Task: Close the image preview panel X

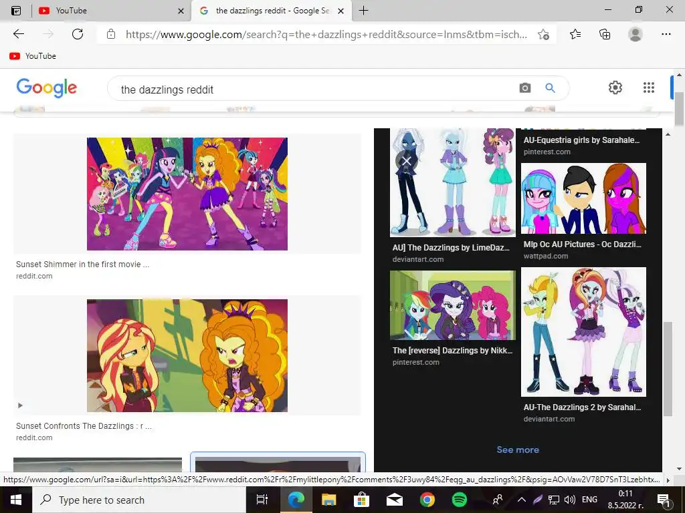Action: pos(406,162)
